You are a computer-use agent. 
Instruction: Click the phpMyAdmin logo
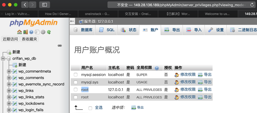(x=34, y=23)
